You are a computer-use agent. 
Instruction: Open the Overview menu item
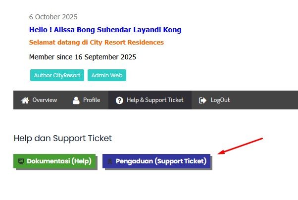(45, 100)
